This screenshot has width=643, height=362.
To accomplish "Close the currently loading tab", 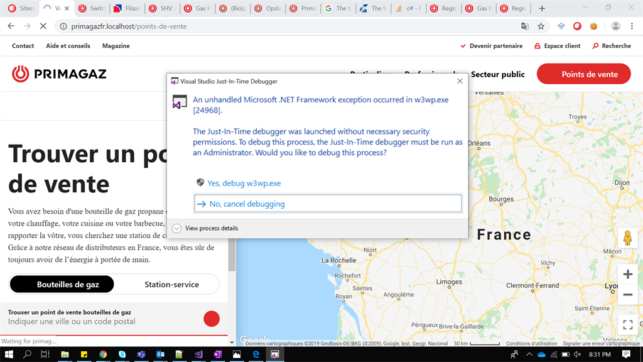I will click(x=67, y=8).
